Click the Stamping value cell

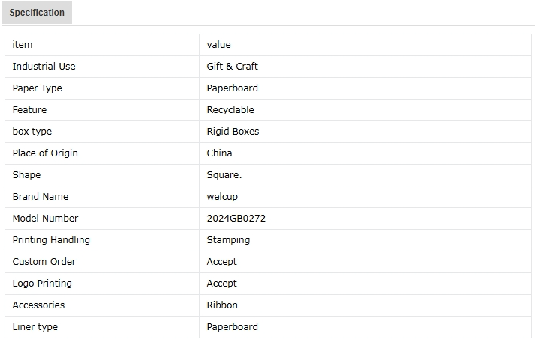coord(365,240)
